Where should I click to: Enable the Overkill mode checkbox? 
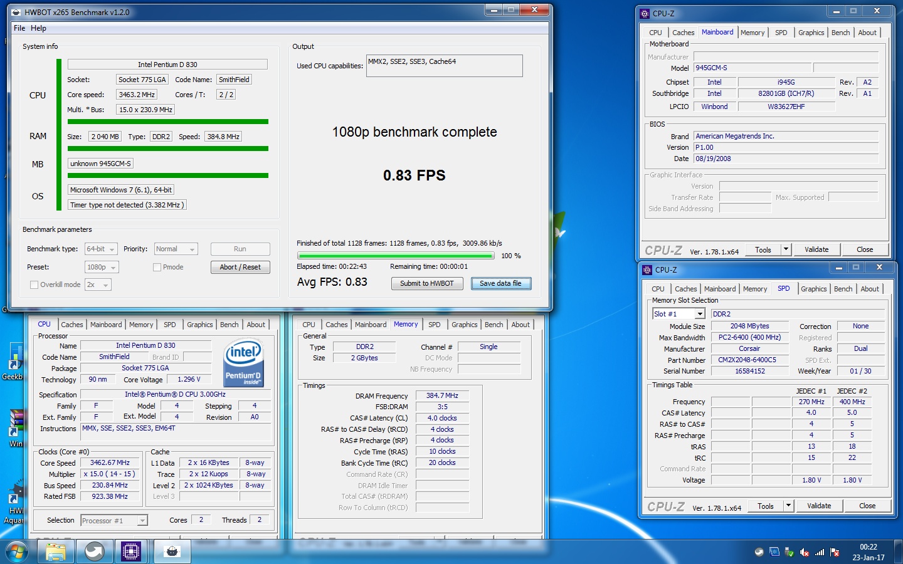[34, 285]
